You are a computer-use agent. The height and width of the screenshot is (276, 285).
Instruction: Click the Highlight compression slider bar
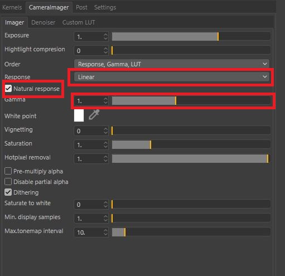point(191,50)
